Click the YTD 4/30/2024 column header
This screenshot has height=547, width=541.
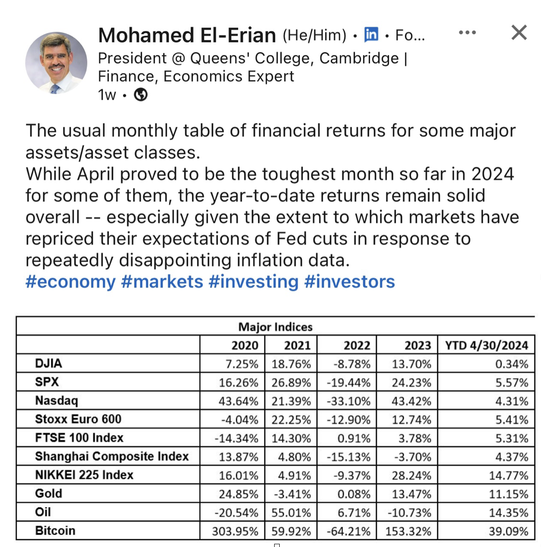point(486,345)
